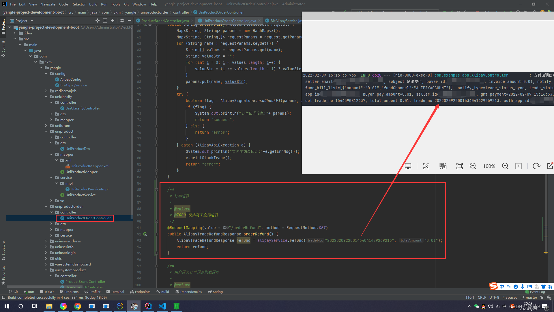Click the edit image icon in preview
Image resolution: width=554 pixels, height=312 pixels.
[x=550, y=166]
